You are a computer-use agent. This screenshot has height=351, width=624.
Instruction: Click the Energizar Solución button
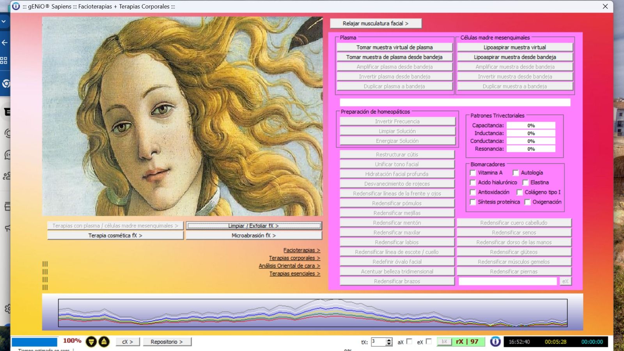pyautogui.click(x=397, y=141)
